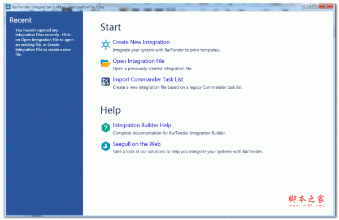
Task: Click the 'You haven't opened any' message
Action: pyautogui.click(x=44, y=42)
